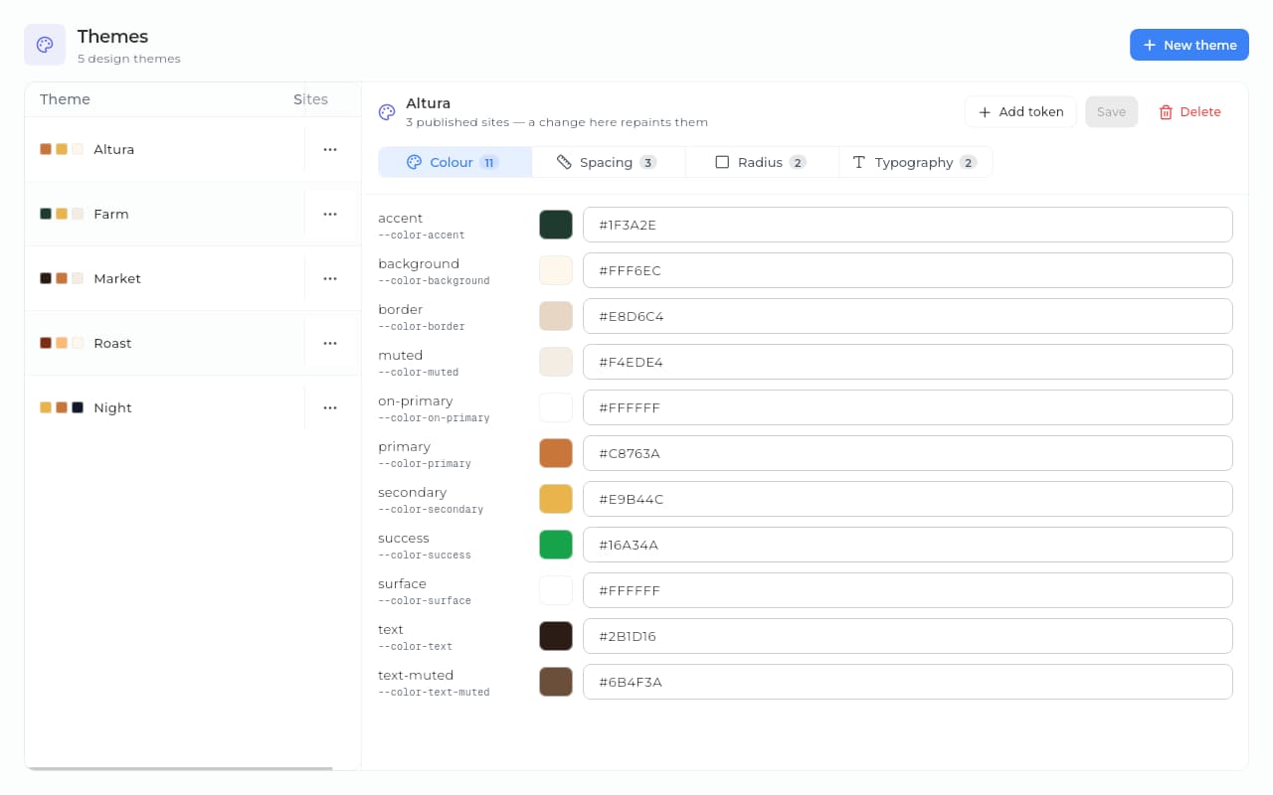This screenshot has width=1273, height=795.
Task: Open the border colour swatch
Action: [x=556, y=316]
